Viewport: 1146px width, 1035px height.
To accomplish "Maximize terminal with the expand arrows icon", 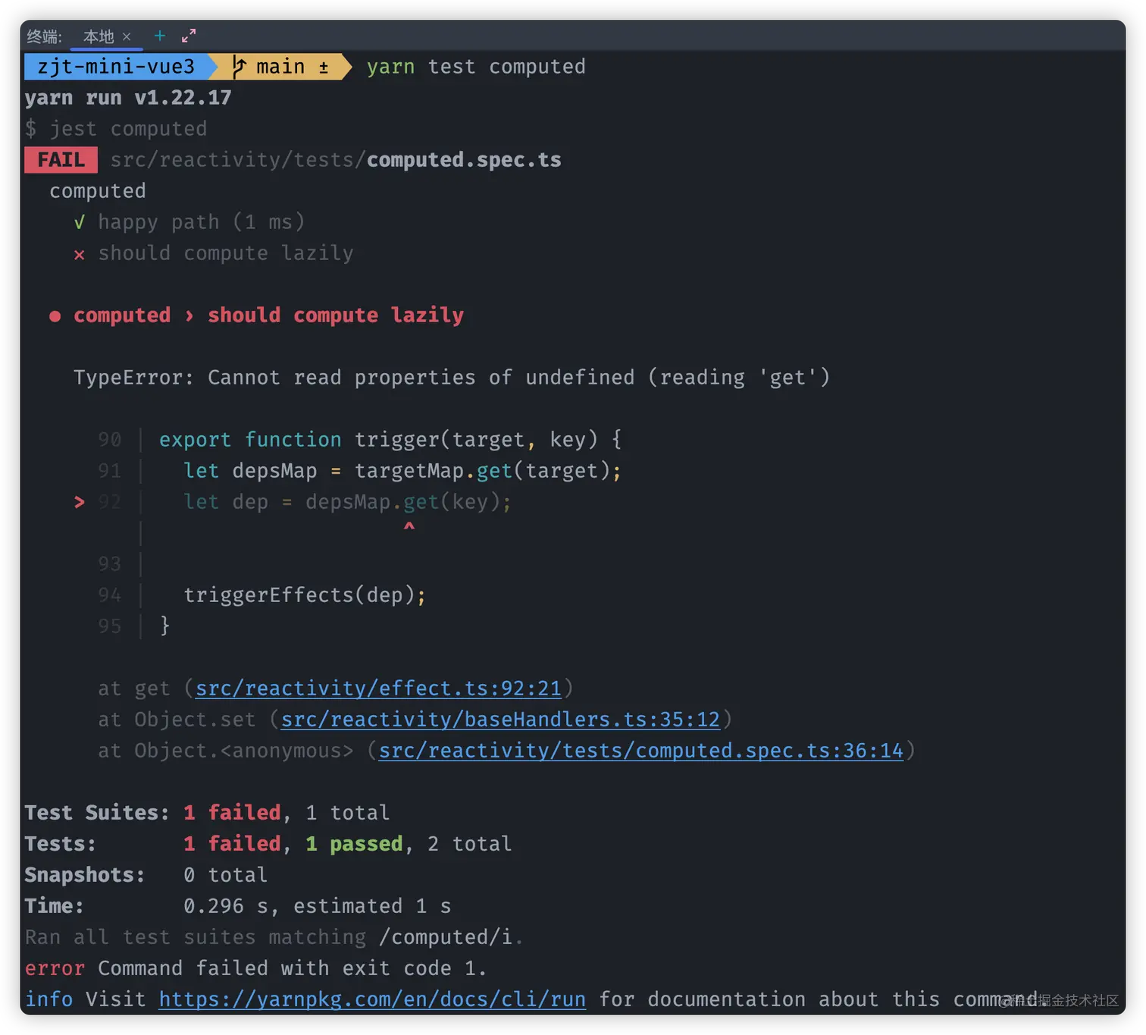I will (x=188, y=35).
